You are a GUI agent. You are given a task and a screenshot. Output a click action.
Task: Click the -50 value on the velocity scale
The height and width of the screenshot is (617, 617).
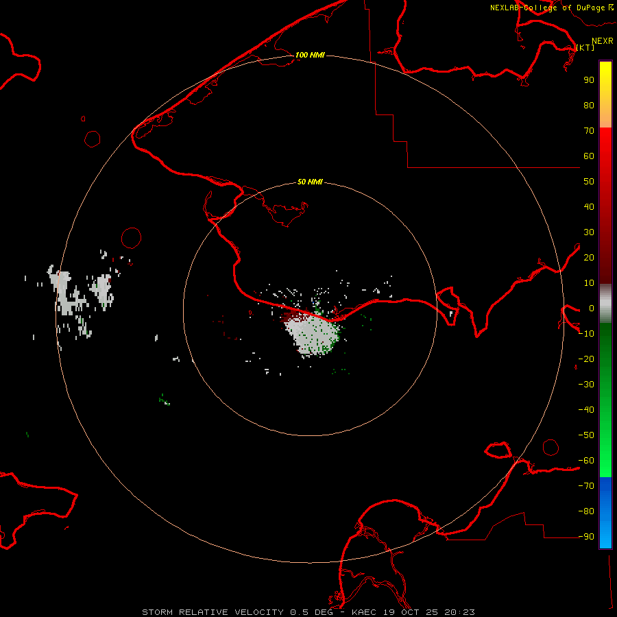586,435
